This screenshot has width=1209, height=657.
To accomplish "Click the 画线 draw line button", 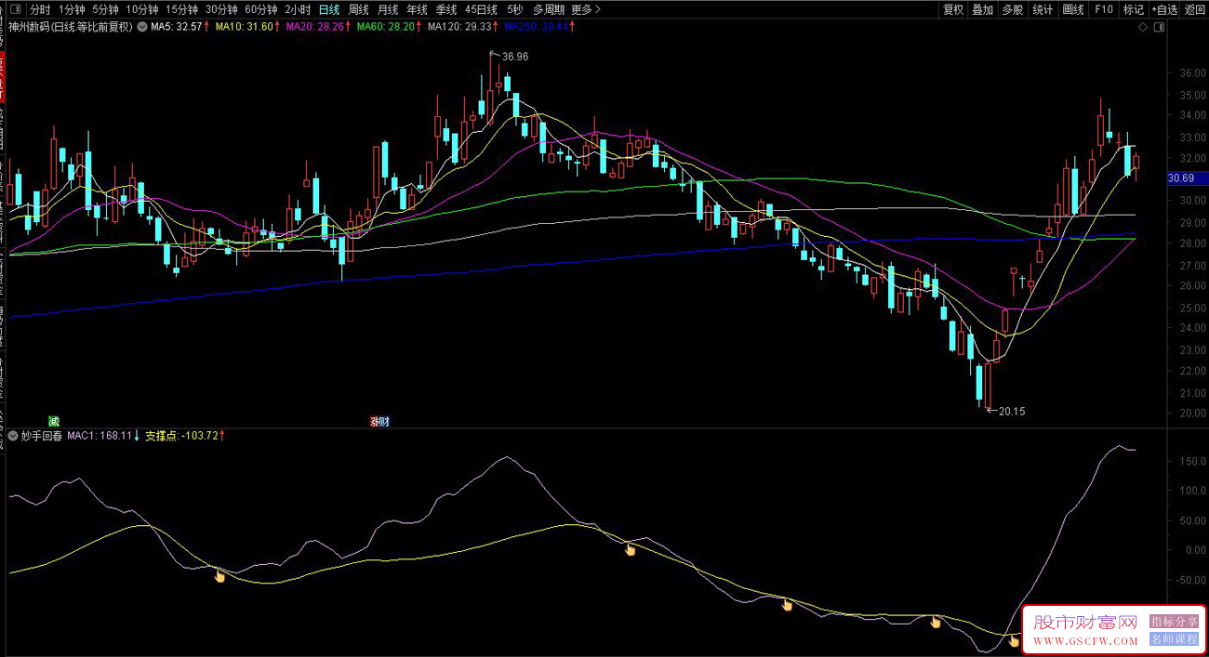I will (1073, 9).
